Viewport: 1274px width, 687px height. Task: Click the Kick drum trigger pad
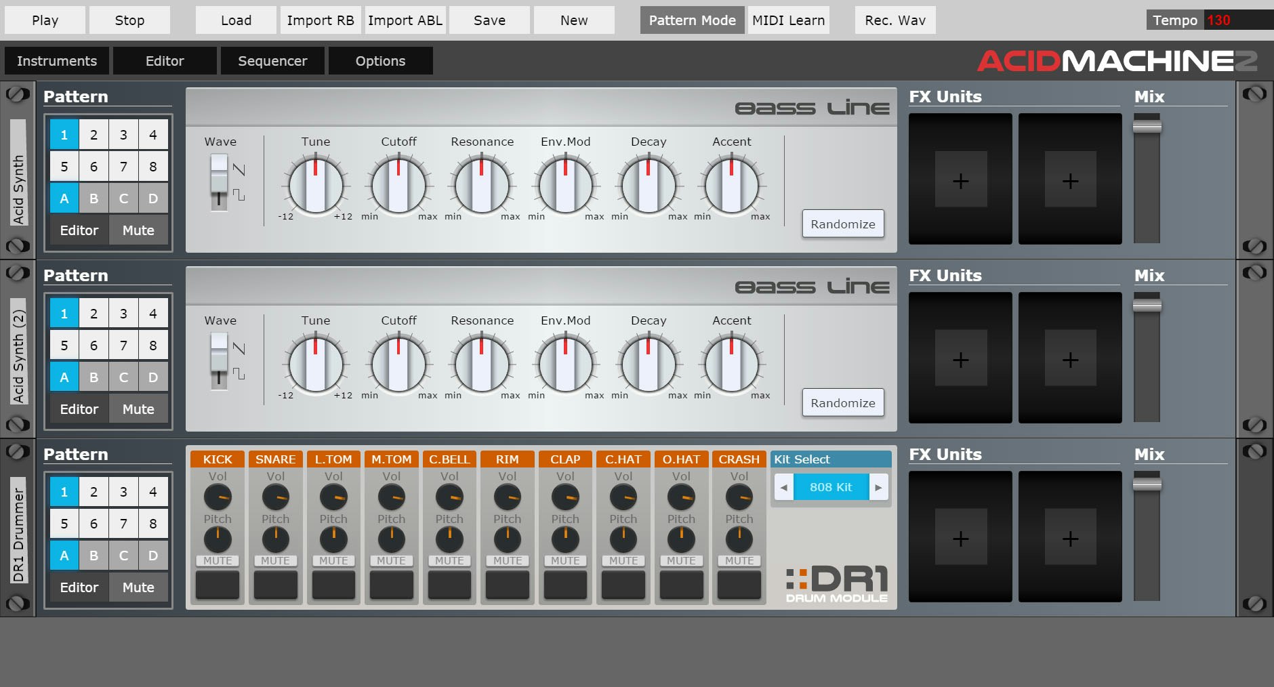pyautogui.click(x=217, y=584)
